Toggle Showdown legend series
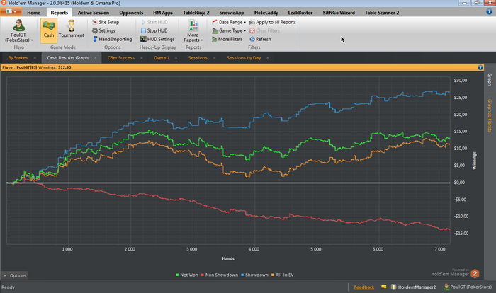This screenshot has height=293, width=496. click(x=254, y=275)
